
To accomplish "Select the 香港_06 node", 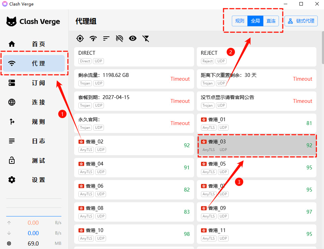I will click(x=134, y=190).
